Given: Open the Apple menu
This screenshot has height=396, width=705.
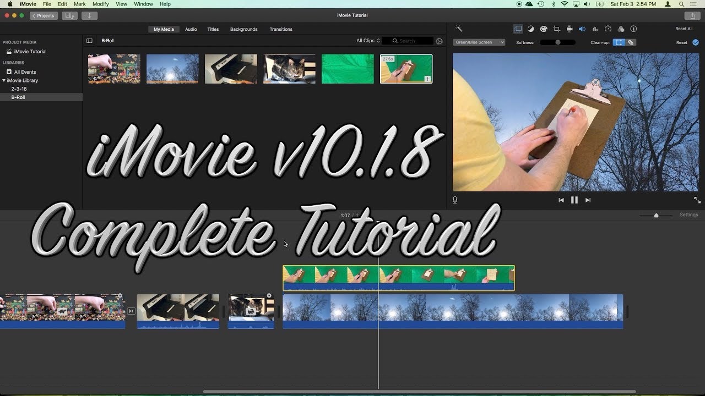Looking at the screenshot, I should click(x=9, y=4).
